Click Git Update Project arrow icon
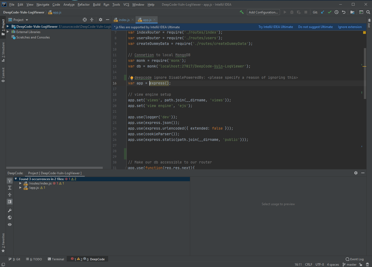The image size is (372, 267). point(323,12)
